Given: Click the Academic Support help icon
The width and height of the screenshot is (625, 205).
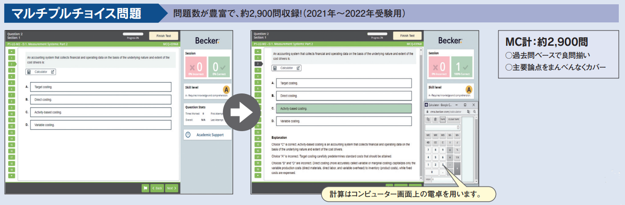Looking at the screenshot, I should click(188, 135).
